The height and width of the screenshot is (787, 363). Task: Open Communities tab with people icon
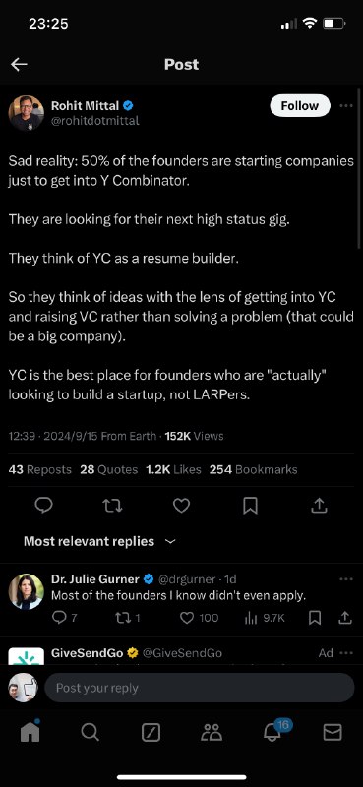pyautogui.click(x=212, y=733)
